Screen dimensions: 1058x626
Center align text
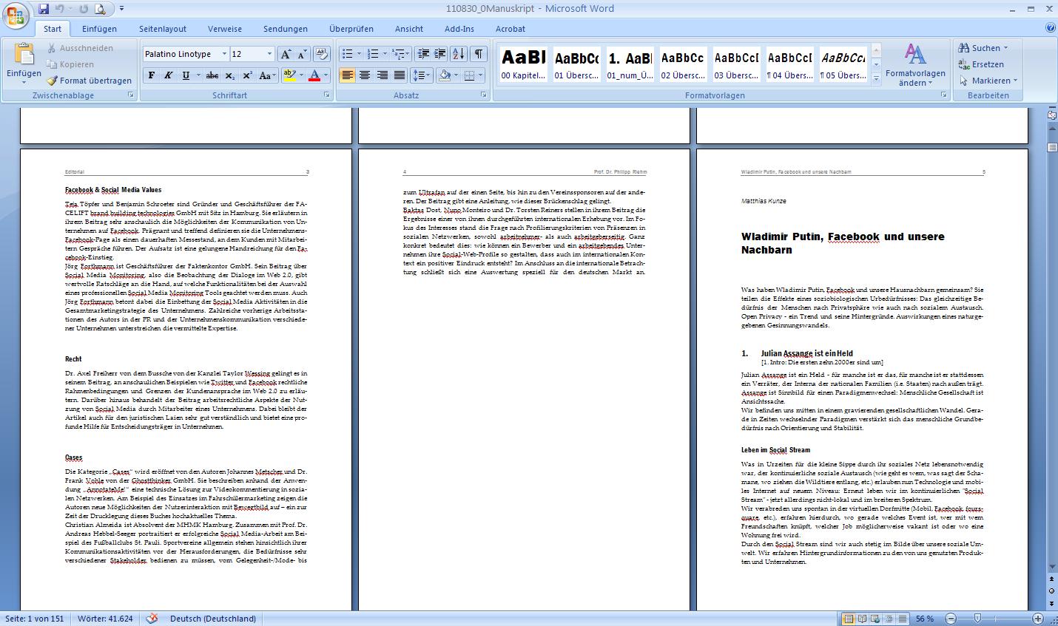365,75
